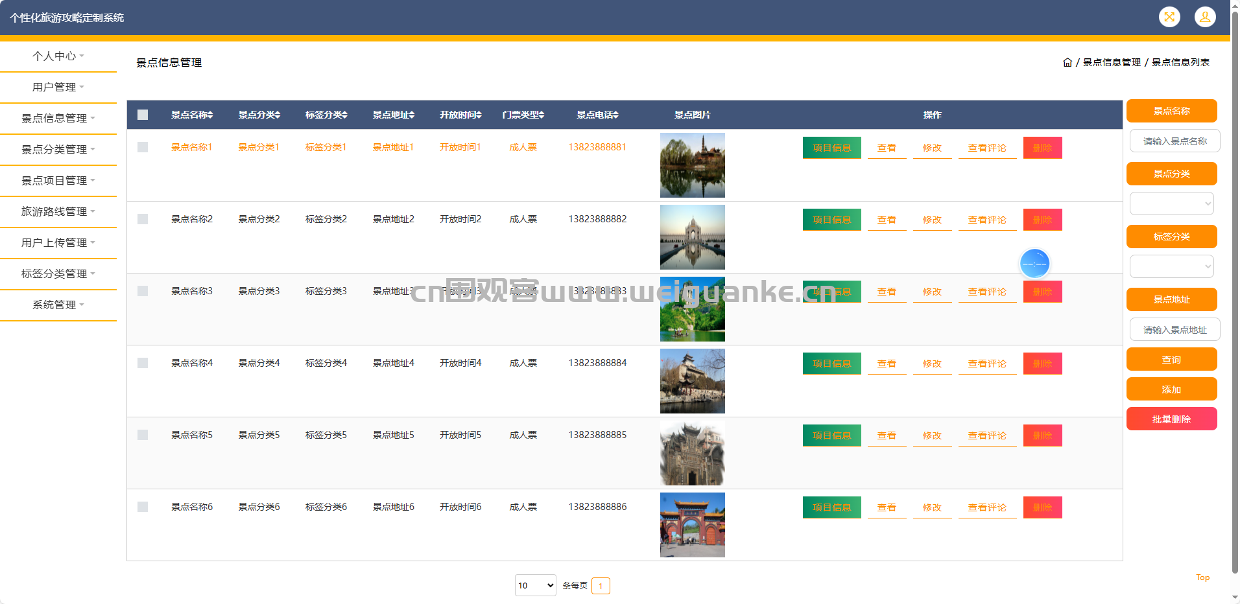This screenshot has width=1240, height=604.
Task: Expand the 旅游路线管理 sidebar menu
Action: pos(58,212)
